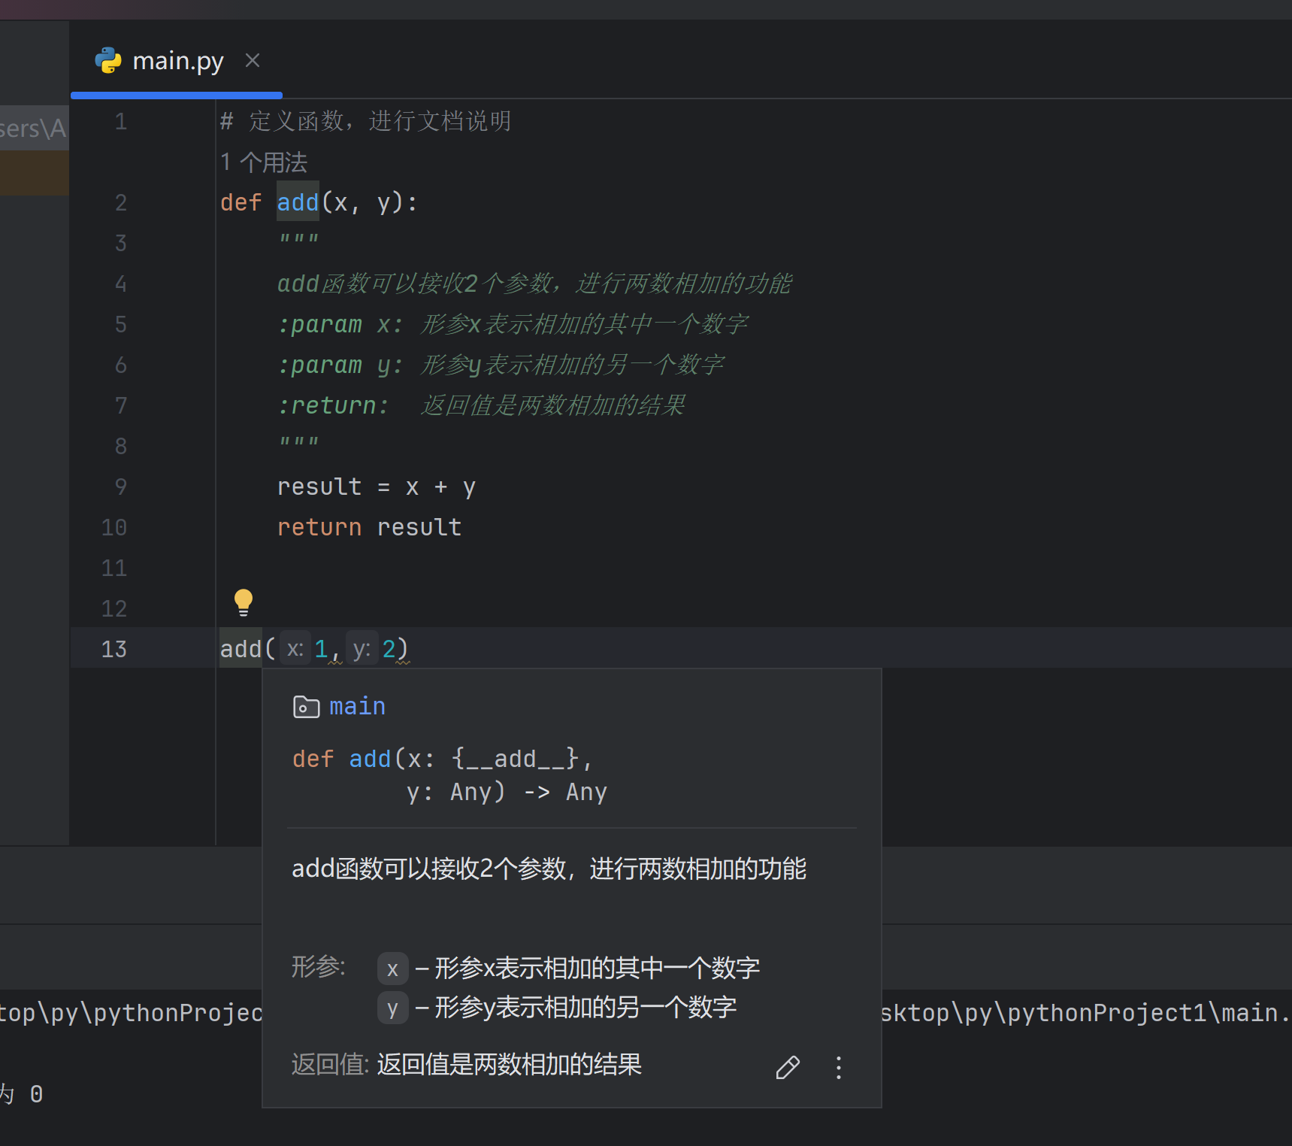Click the x: parameter hint on line 13
The image size is (1292, 1146).
pyautogui.click(x=295, y=648)
